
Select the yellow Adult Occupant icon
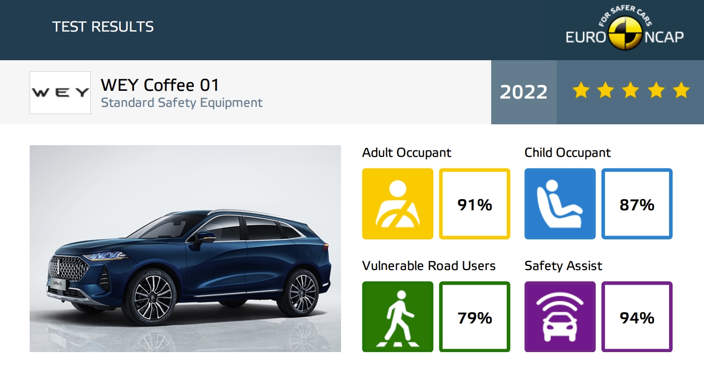pos(397,204)
